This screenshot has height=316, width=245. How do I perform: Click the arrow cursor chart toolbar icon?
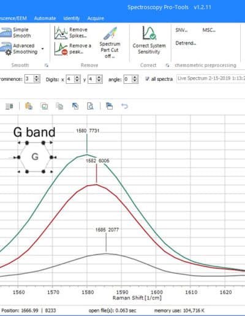pyautogui.click(x=75, y=106)
